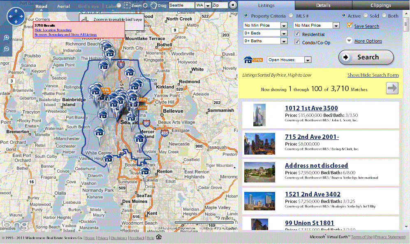Open the WA state dropdown
Screen dimensions: 410x244
(204, 5)
